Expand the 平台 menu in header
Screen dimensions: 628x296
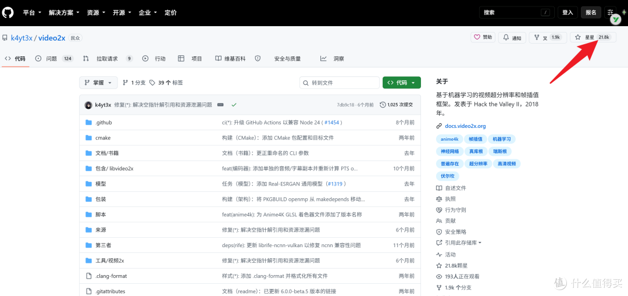32,13
